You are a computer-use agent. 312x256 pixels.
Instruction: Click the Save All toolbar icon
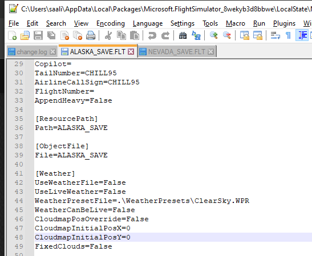point(51,35)
